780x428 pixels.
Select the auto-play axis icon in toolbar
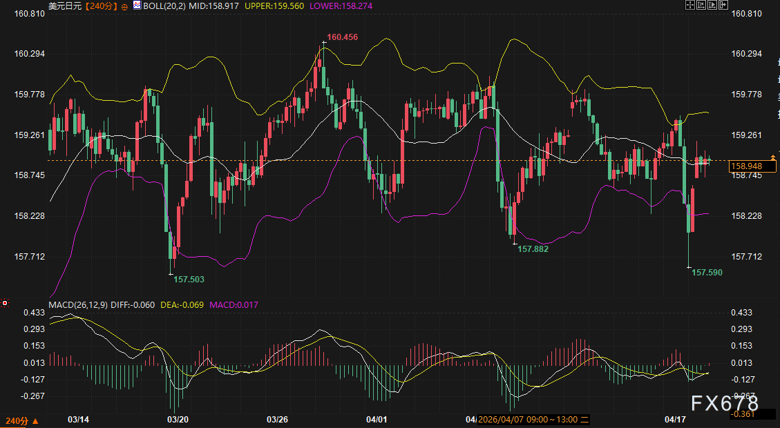pyautogui.click(x=713, y=5)
